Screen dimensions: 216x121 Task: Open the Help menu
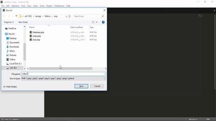tap(68, 6)
